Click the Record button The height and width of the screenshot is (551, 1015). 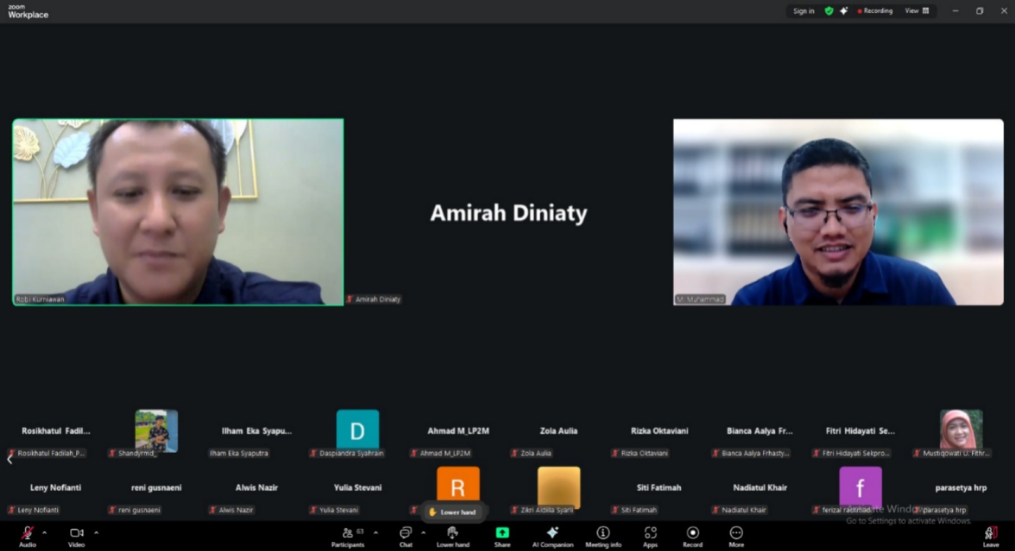[x=693, y=535]
